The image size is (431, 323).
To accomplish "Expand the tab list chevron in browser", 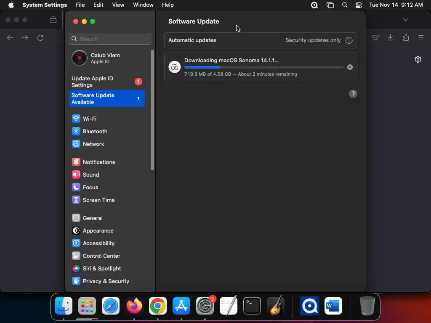I will tap(406, 20).
